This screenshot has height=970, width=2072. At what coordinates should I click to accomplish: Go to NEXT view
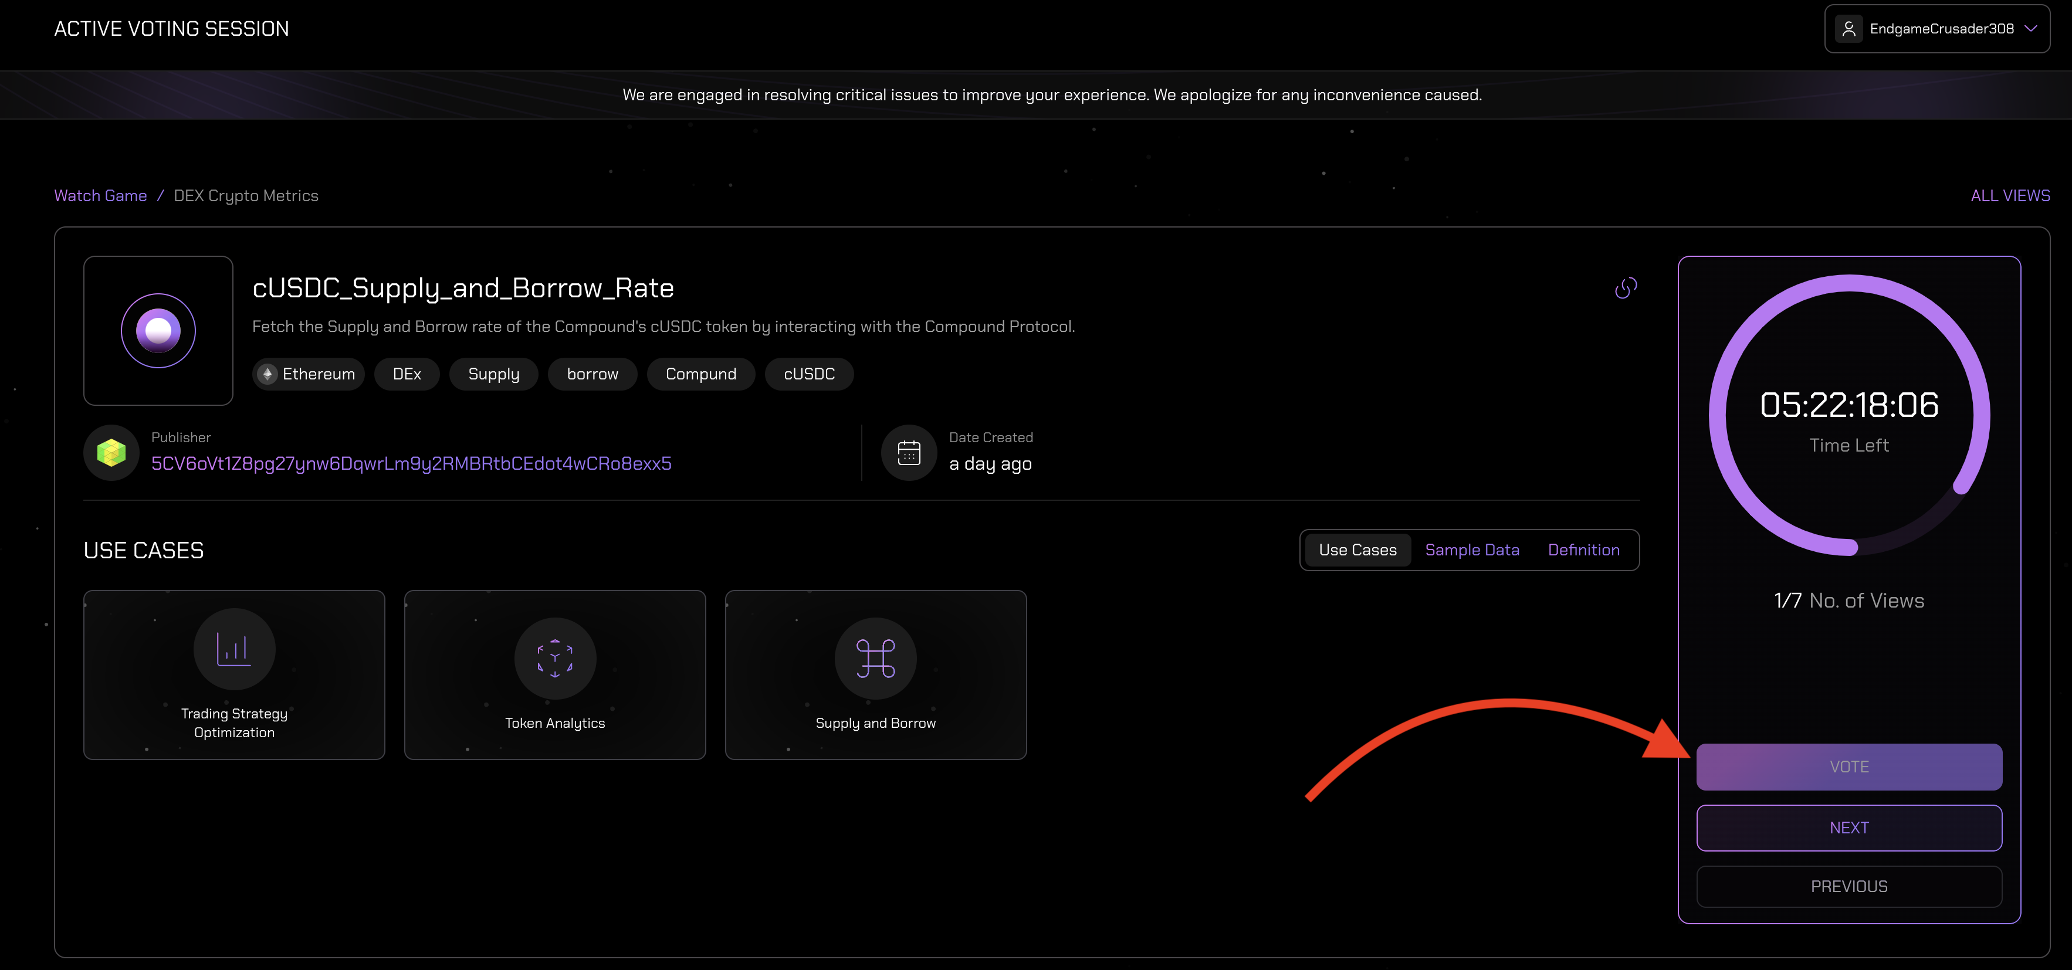1848,827
